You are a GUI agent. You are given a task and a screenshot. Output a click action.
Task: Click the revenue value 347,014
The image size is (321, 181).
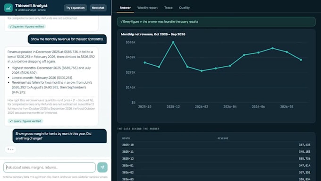point(304,165)
